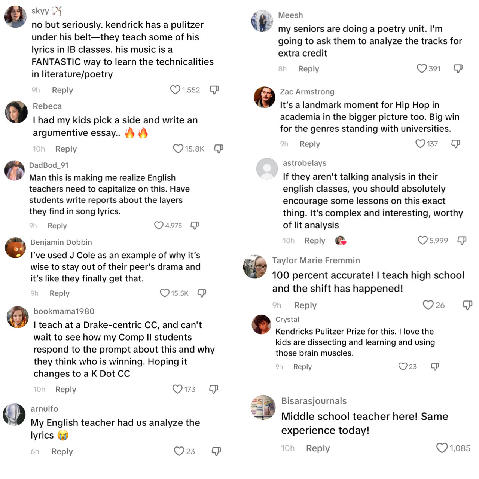Dislike Taylor Marie Fremmin's comment
This screenshot has height=479, width=479.
click(x=467, y=305)
